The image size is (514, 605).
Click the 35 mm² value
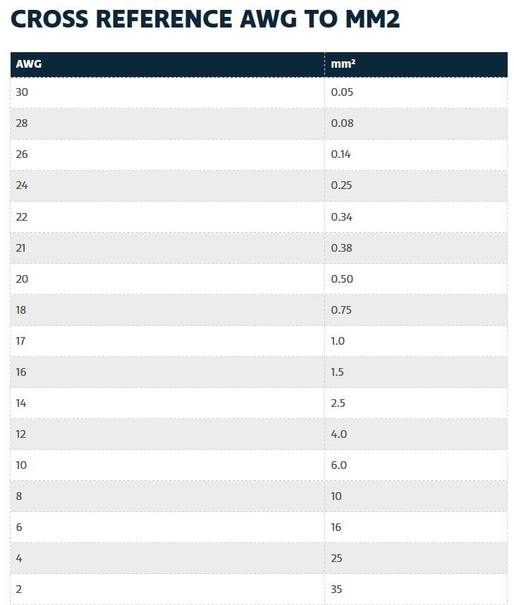337,589
